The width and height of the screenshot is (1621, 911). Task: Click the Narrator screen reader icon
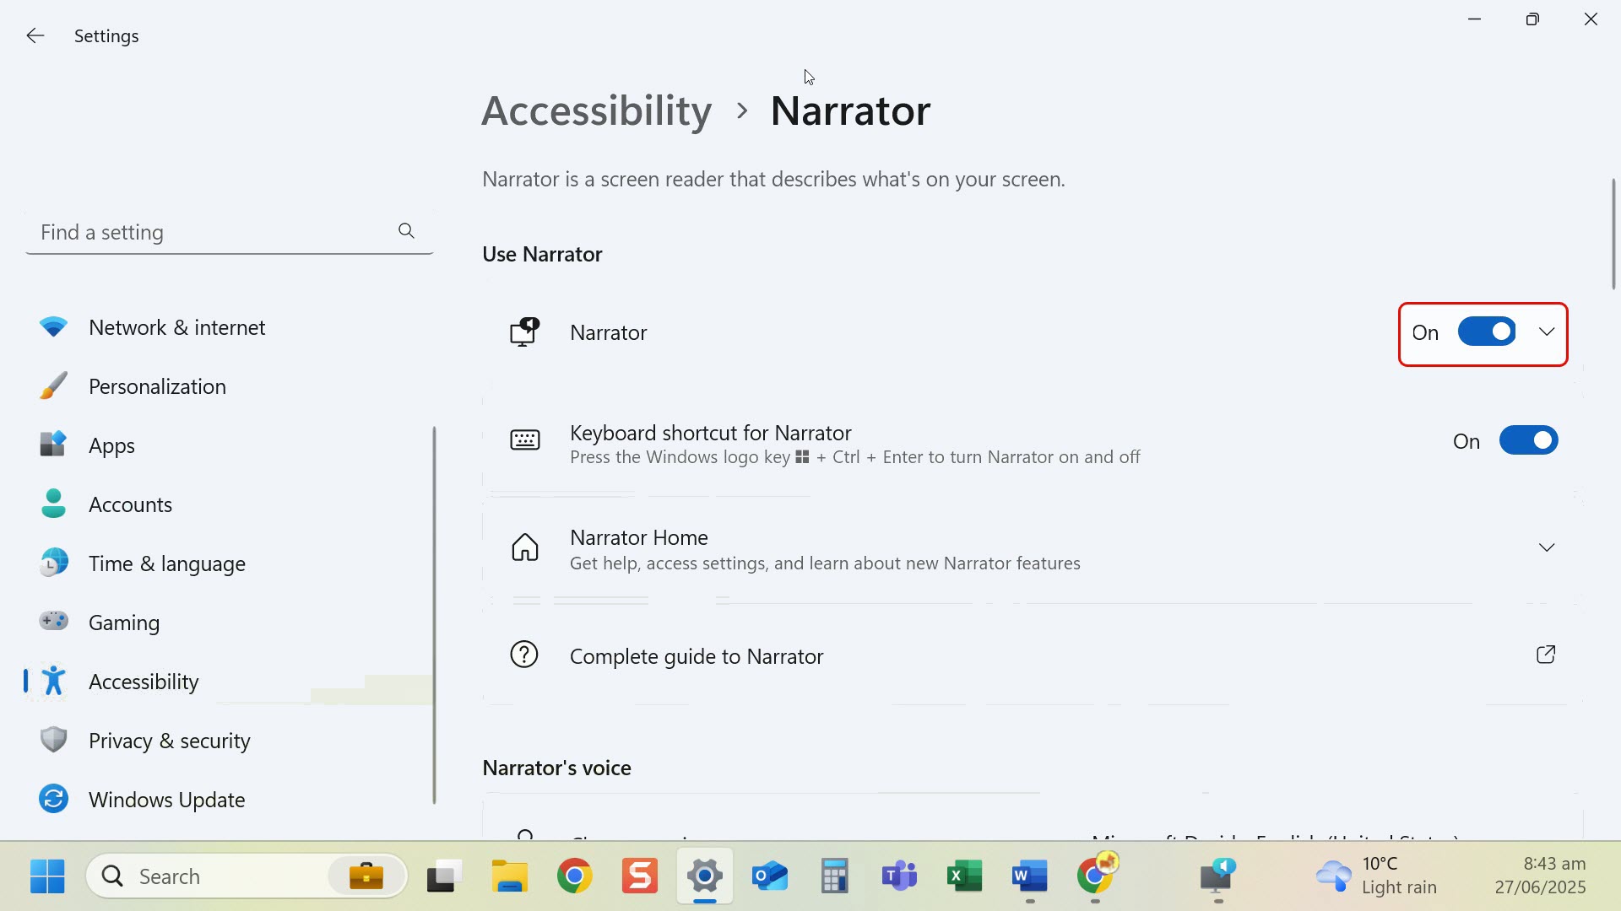(524, 332)
